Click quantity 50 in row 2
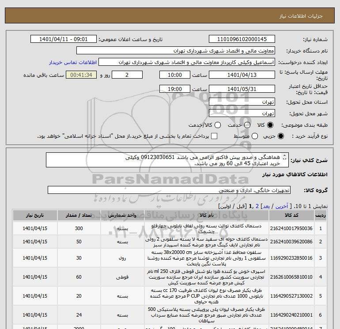This screenshot has width=340, height=329. click(x=79, y=242)
